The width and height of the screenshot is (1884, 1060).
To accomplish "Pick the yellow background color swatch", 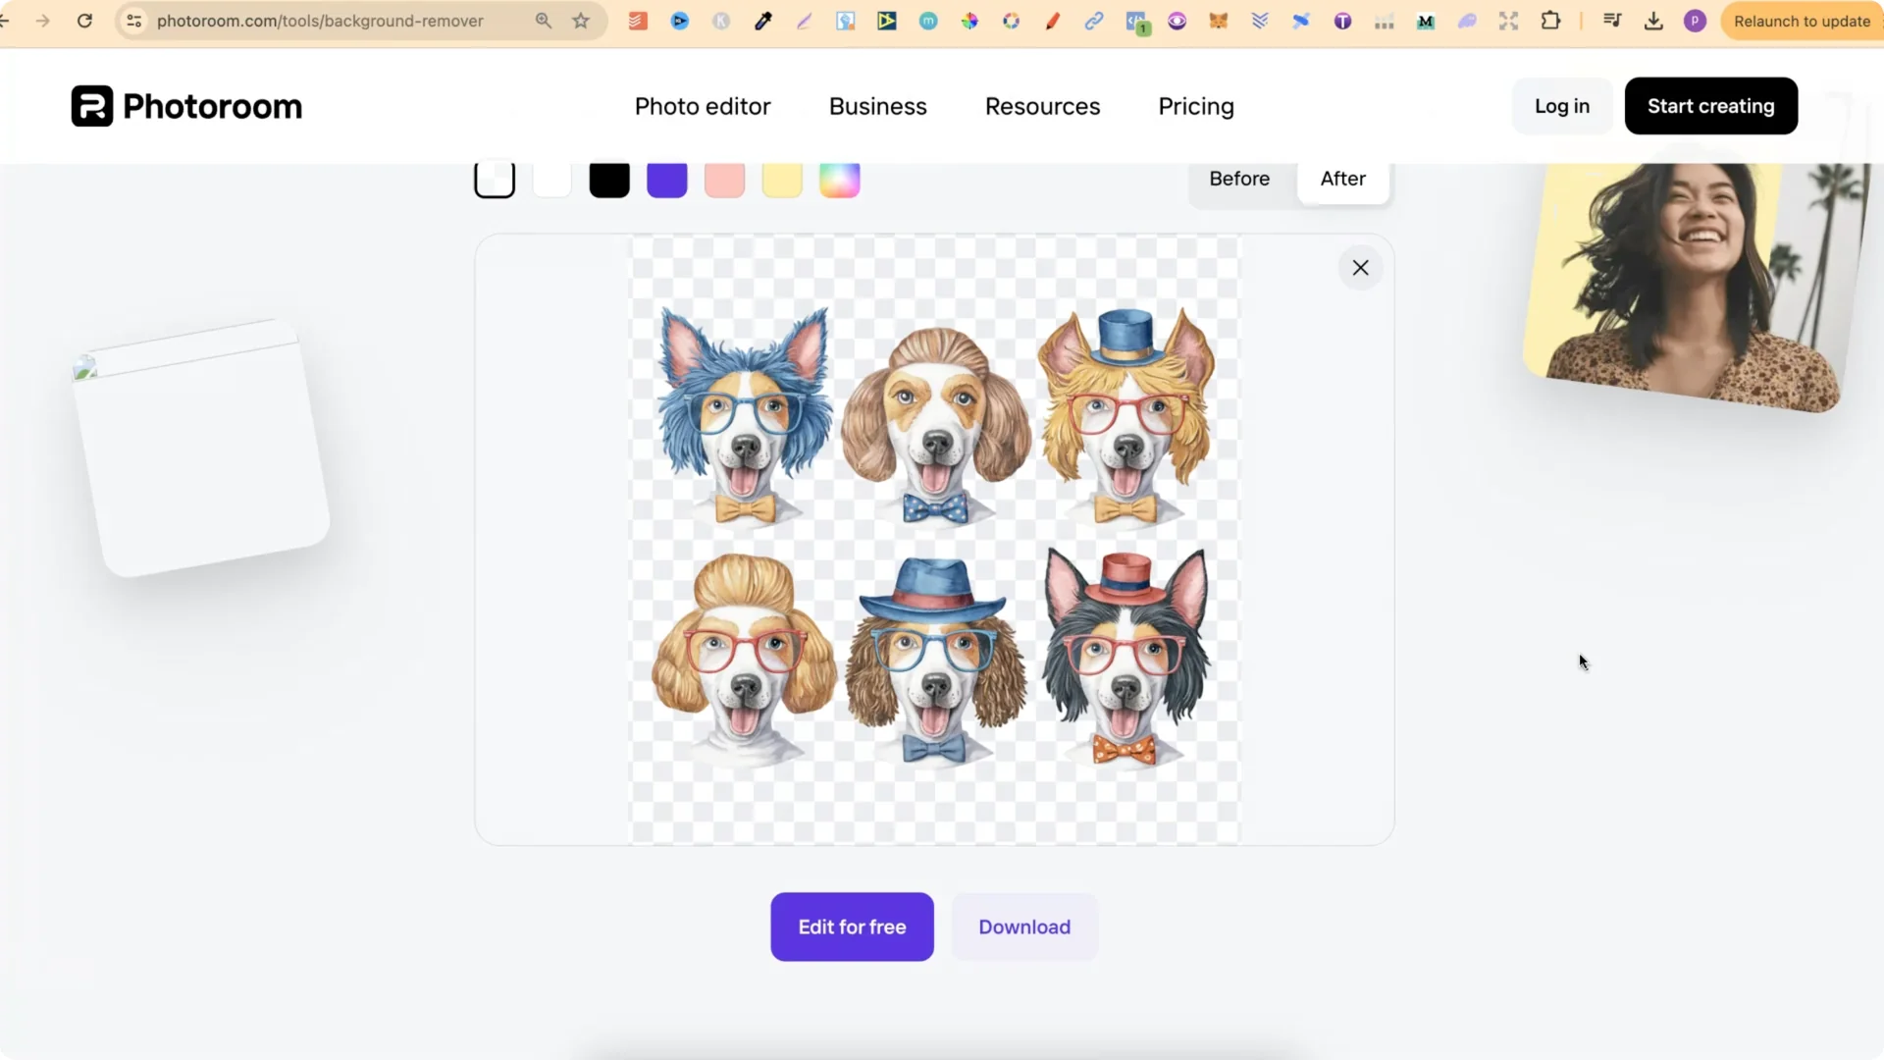I will (782, 179).
